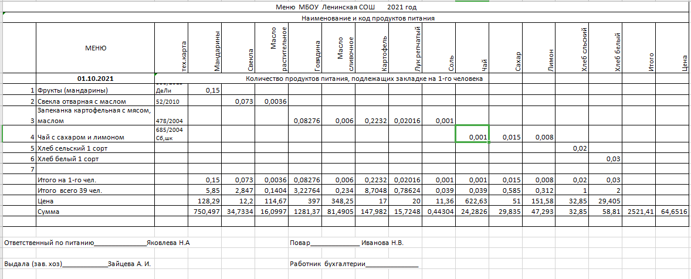Click the date cell 01.10.2021
The height and width of the screenshot is (279, 691).
click(96, 79)
